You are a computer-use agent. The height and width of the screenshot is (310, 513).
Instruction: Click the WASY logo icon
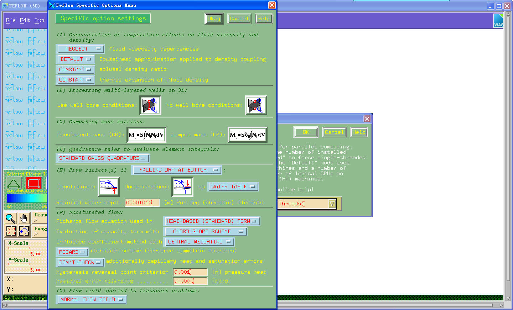coord(498,21)
